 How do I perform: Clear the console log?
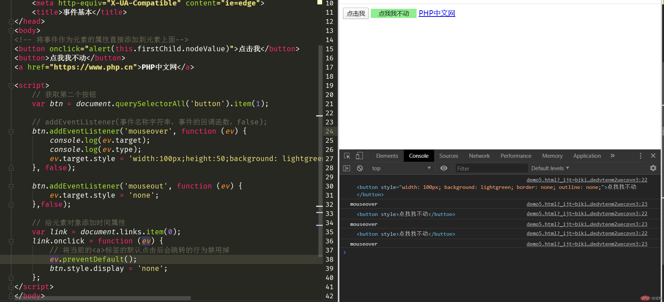360,168
